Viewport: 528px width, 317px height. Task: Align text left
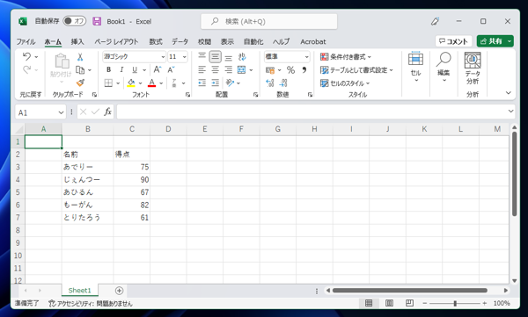pyautogui.click(x=202, y=69)
